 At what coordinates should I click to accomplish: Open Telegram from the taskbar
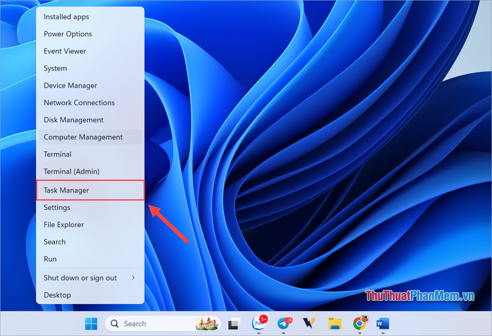[x=284, y=323]
